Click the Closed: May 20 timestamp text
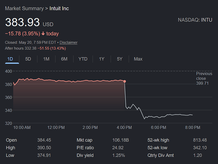The width and height of the screenshot is (218, 164). point(31,43)
